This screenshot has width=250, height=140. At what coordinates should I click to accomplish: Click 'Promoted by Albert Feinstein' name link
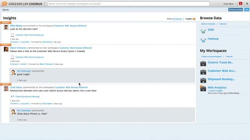point(46,64)
